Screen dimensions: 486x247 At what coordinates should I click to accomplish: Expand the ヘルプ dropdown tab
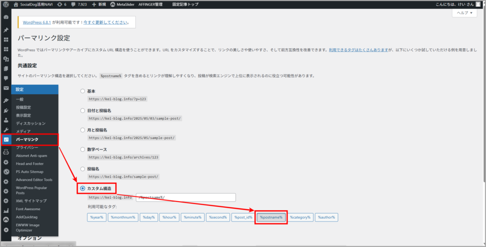(464, 13)
